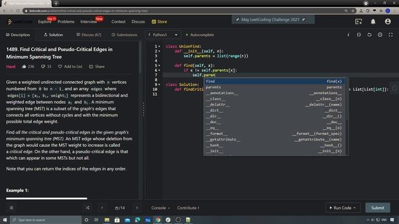Open the Problems menu
The image size is (399, 224).
pos(66,22)
